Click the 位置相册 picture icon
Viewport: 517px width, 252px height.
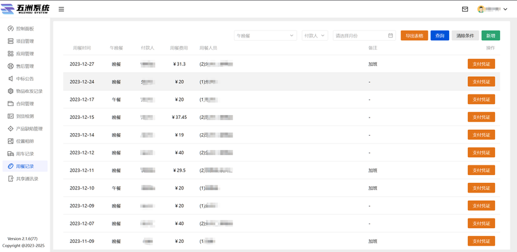[10, 141]
